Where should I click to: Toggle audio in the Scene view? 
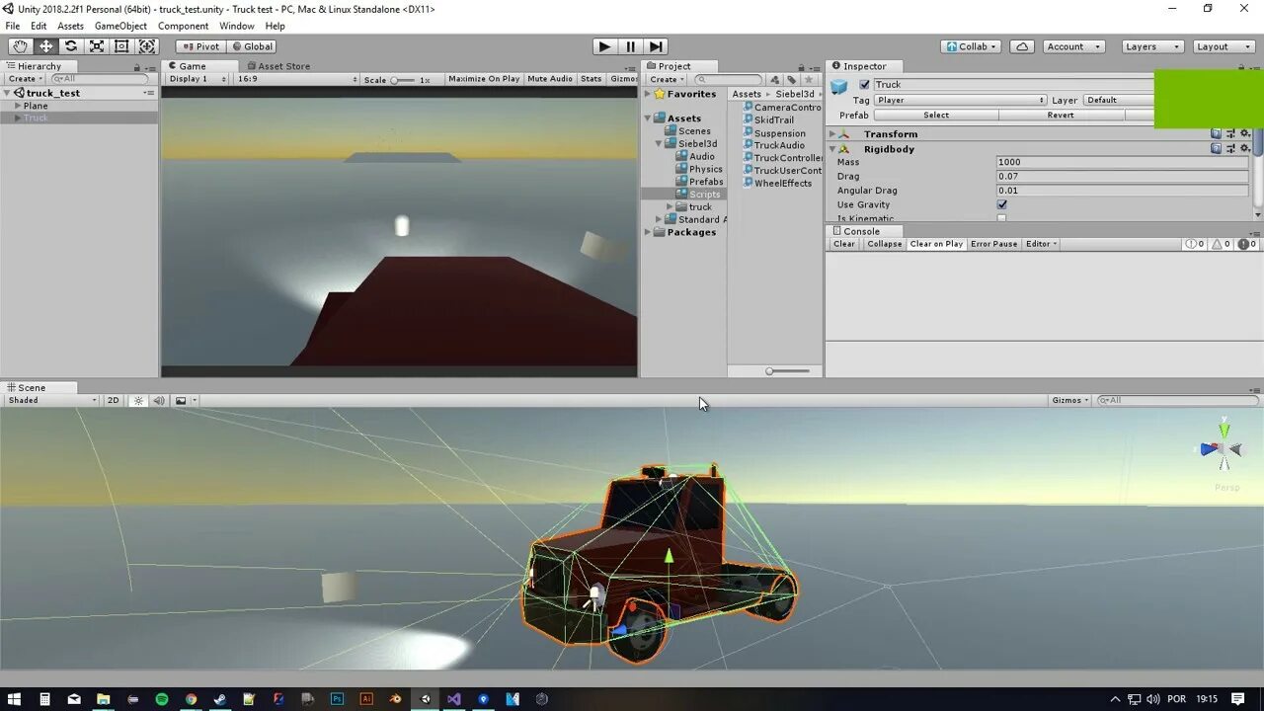coord(159,400)
